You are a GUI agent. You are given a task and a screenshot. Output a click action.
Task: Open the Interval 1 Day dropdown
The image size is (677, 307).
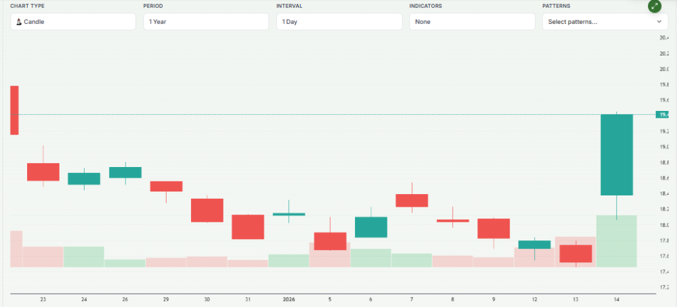pyautogui.click(x=339, y=22)
